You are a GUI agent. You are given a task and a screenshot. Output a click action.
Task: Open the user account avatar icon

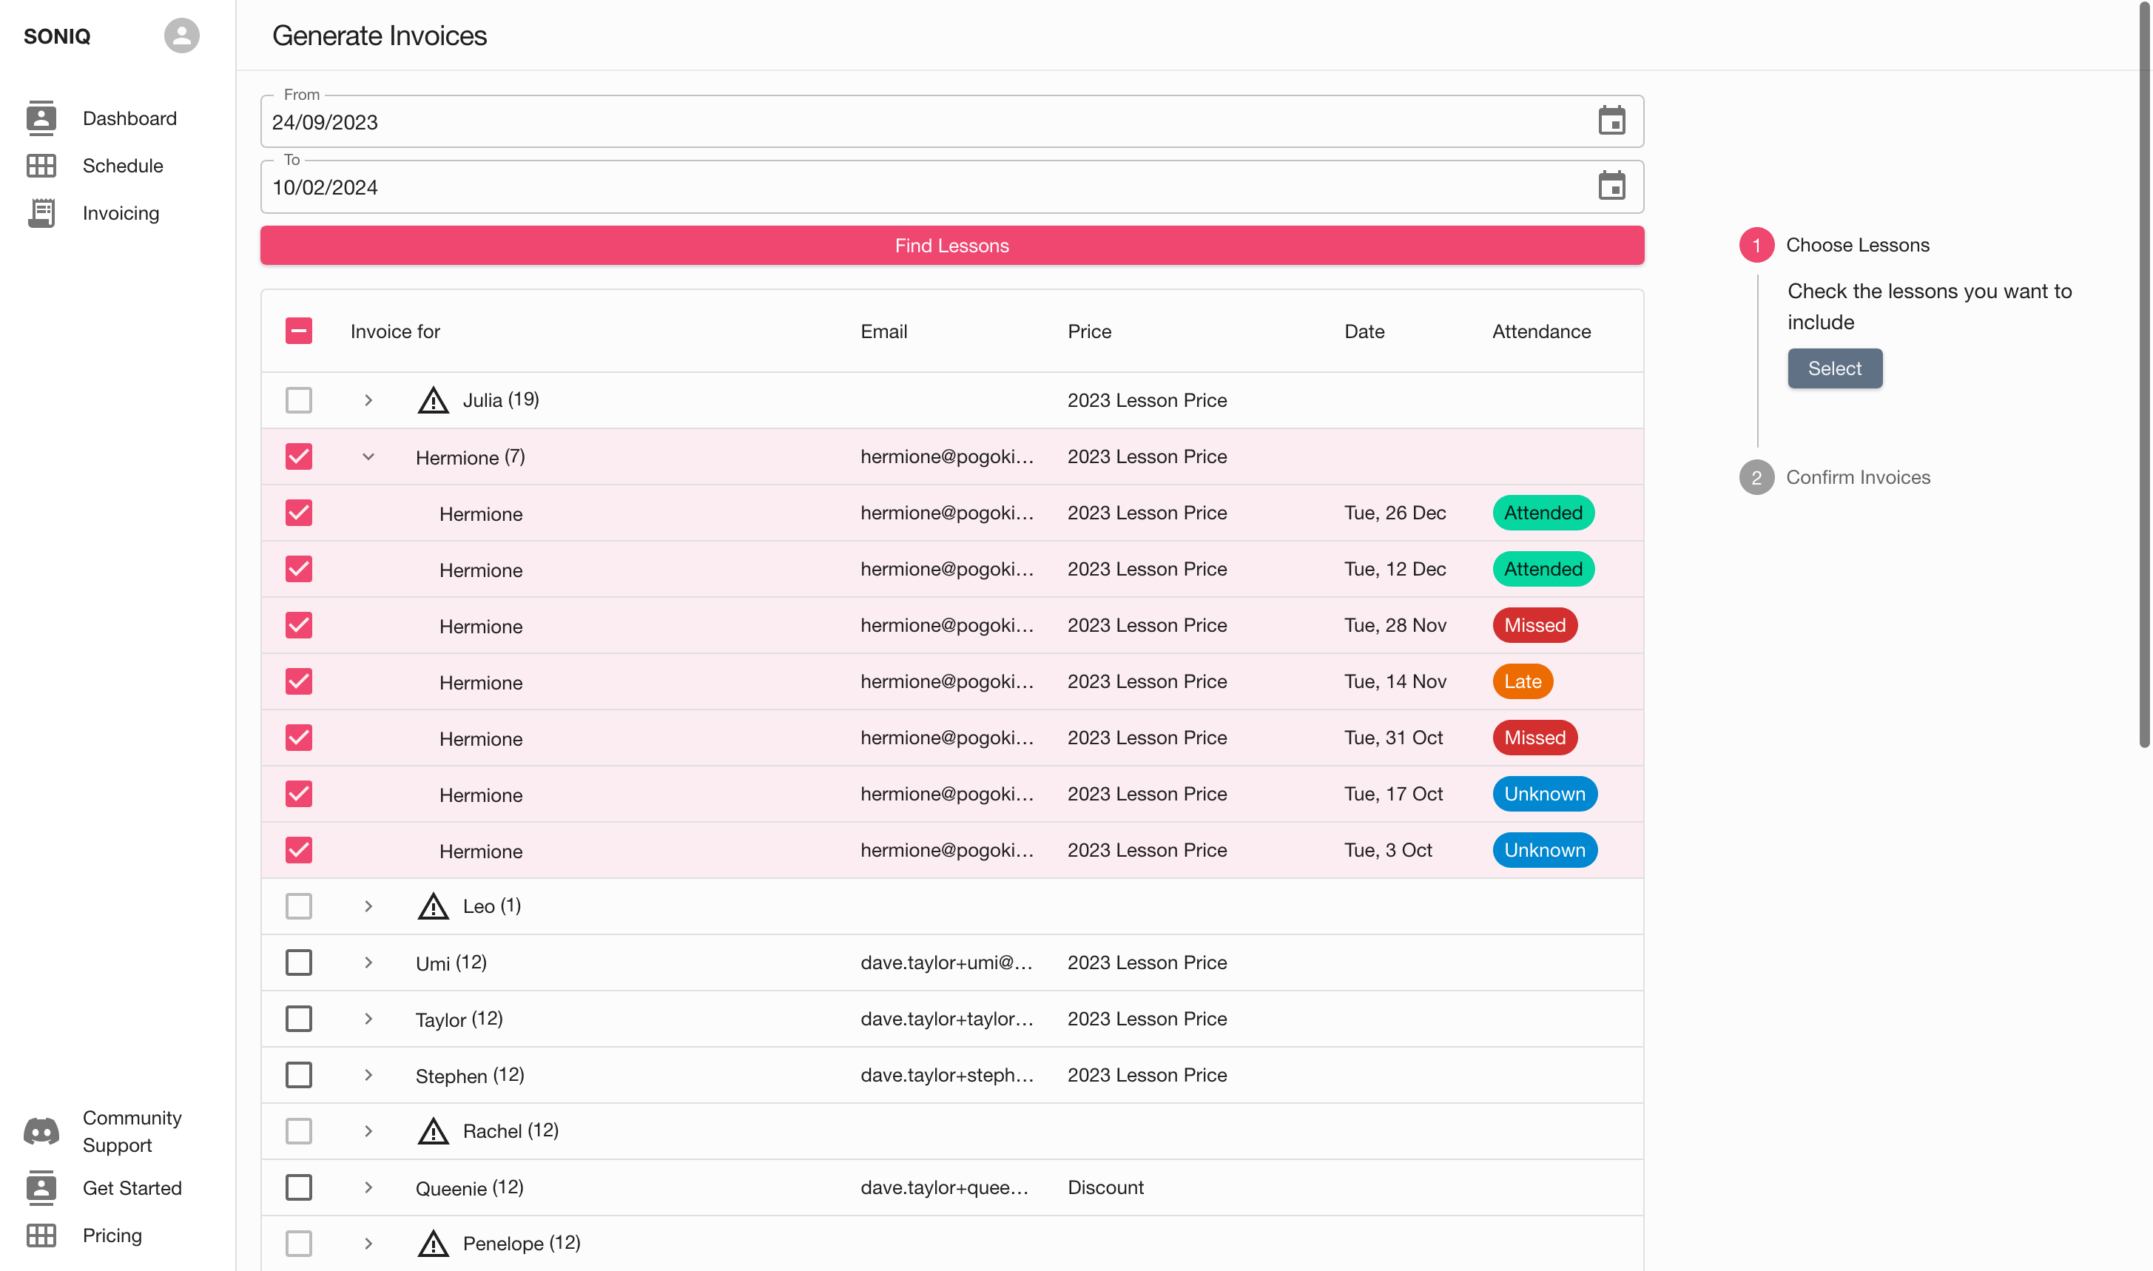[181, 36]
